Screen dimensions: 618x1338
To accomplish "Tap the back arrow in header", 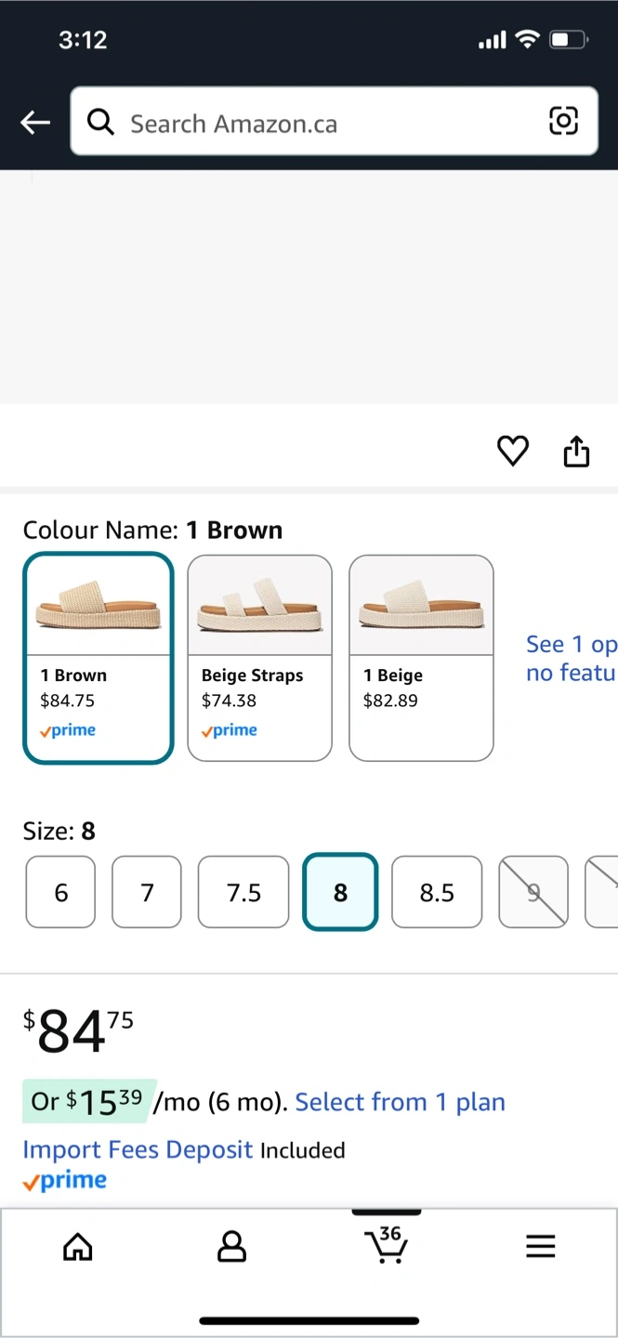I will [35, 122].
